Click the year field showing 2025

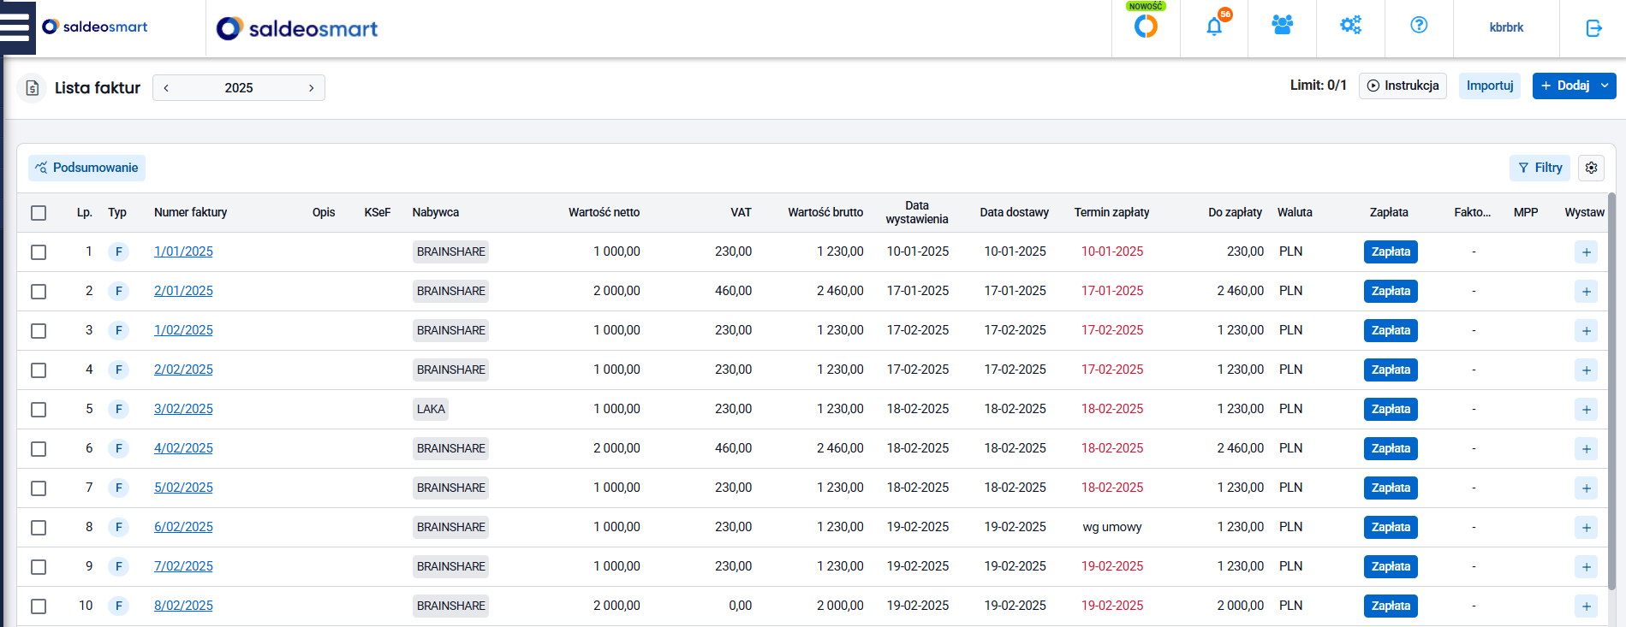[x=239, y=88]
